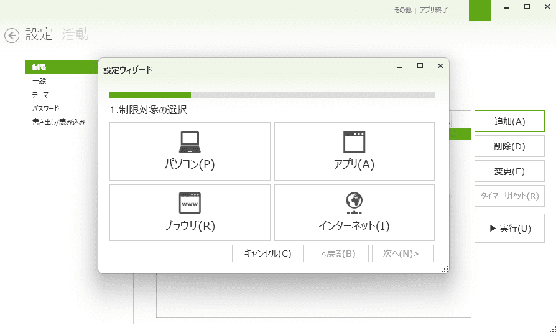Minimize the 設定ウィザード dialog

[x=399, y=67]
